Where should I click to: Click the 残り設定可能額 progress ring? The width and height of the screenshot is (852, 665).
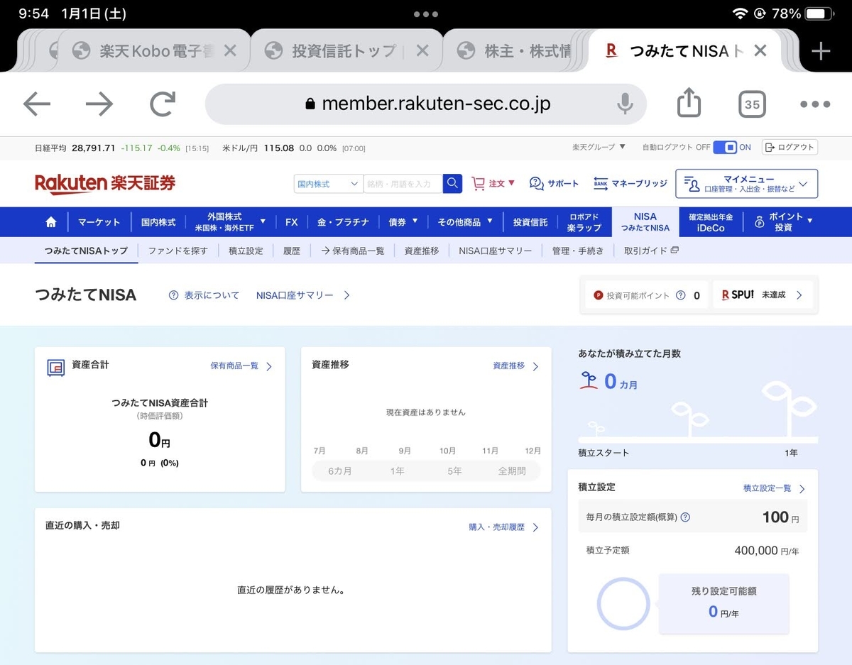pos(623,604)
